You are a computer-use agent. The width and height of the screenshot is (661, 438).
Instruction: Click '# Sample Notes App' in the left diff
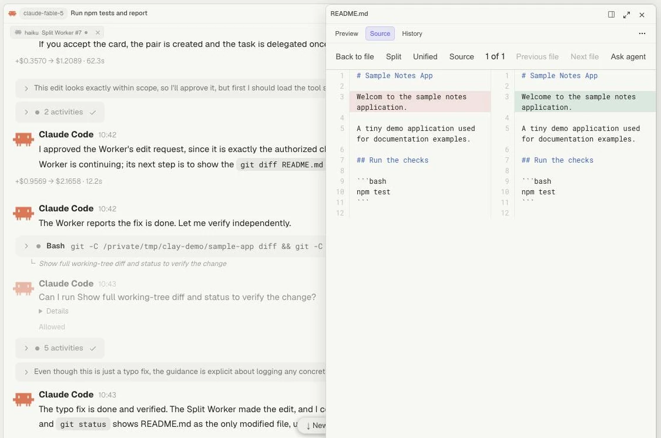point(394,75)
